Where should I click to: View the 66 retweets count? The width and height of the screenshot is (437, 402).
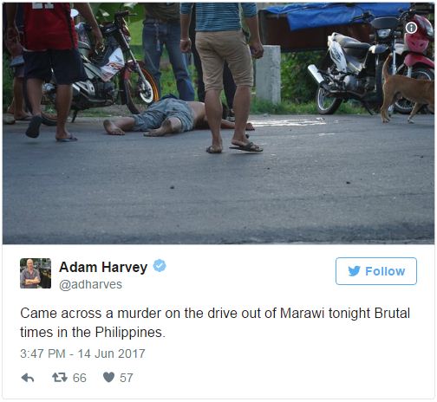tap(80, 378)
